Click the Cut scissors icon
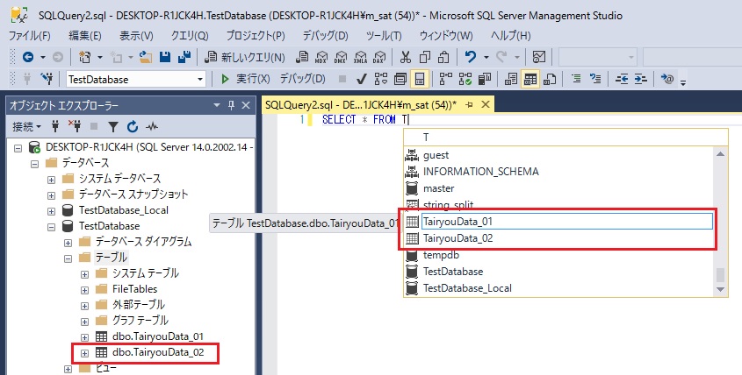 (405, 58)
